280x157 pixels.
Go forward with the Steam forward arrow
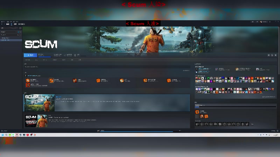tap(5, 24)
